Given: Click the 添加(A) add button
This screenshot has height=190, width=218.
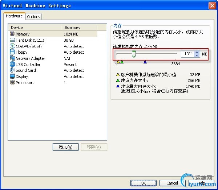Looking at the screenshot, I should point(66,147).
